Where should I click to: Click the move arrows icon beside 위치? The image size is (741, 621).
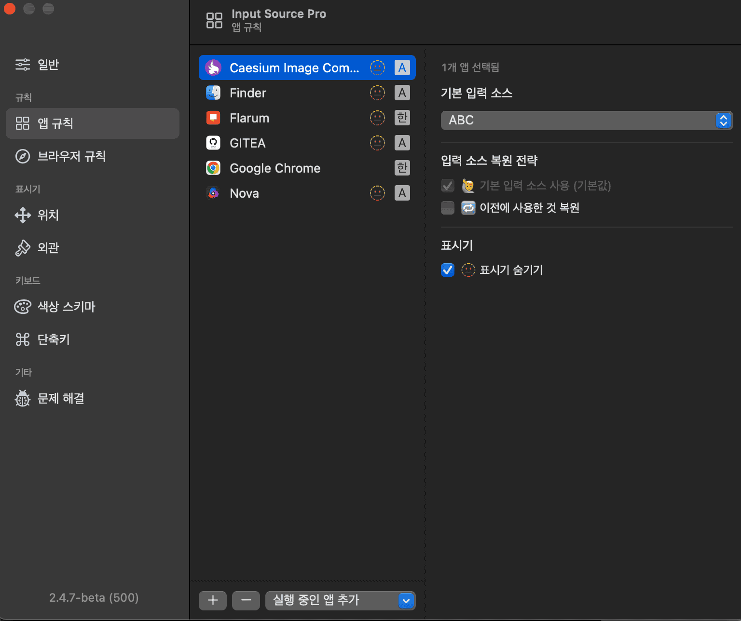coord(23,215)
